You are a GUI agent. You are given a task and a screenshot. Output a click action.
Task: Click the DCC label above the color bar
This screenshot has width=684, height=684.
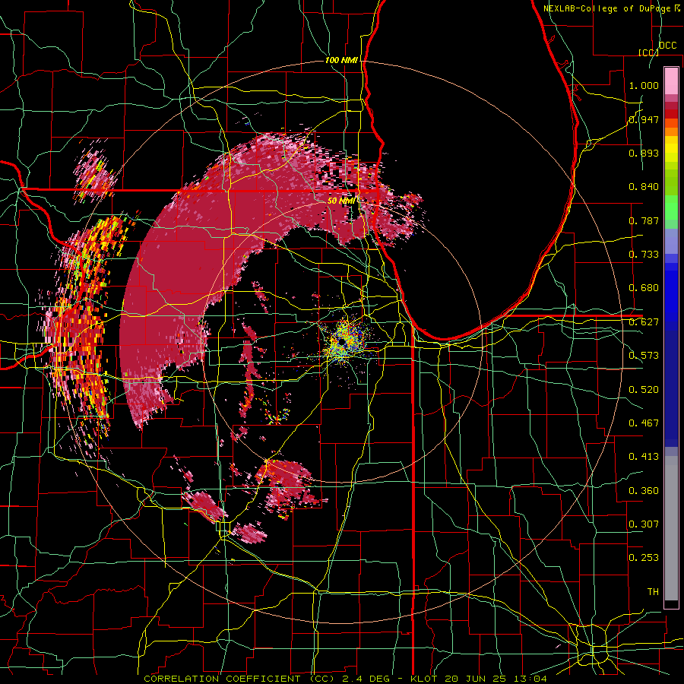667,46
